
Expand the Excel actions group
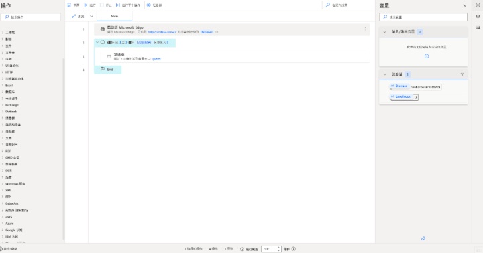(9, 85)
